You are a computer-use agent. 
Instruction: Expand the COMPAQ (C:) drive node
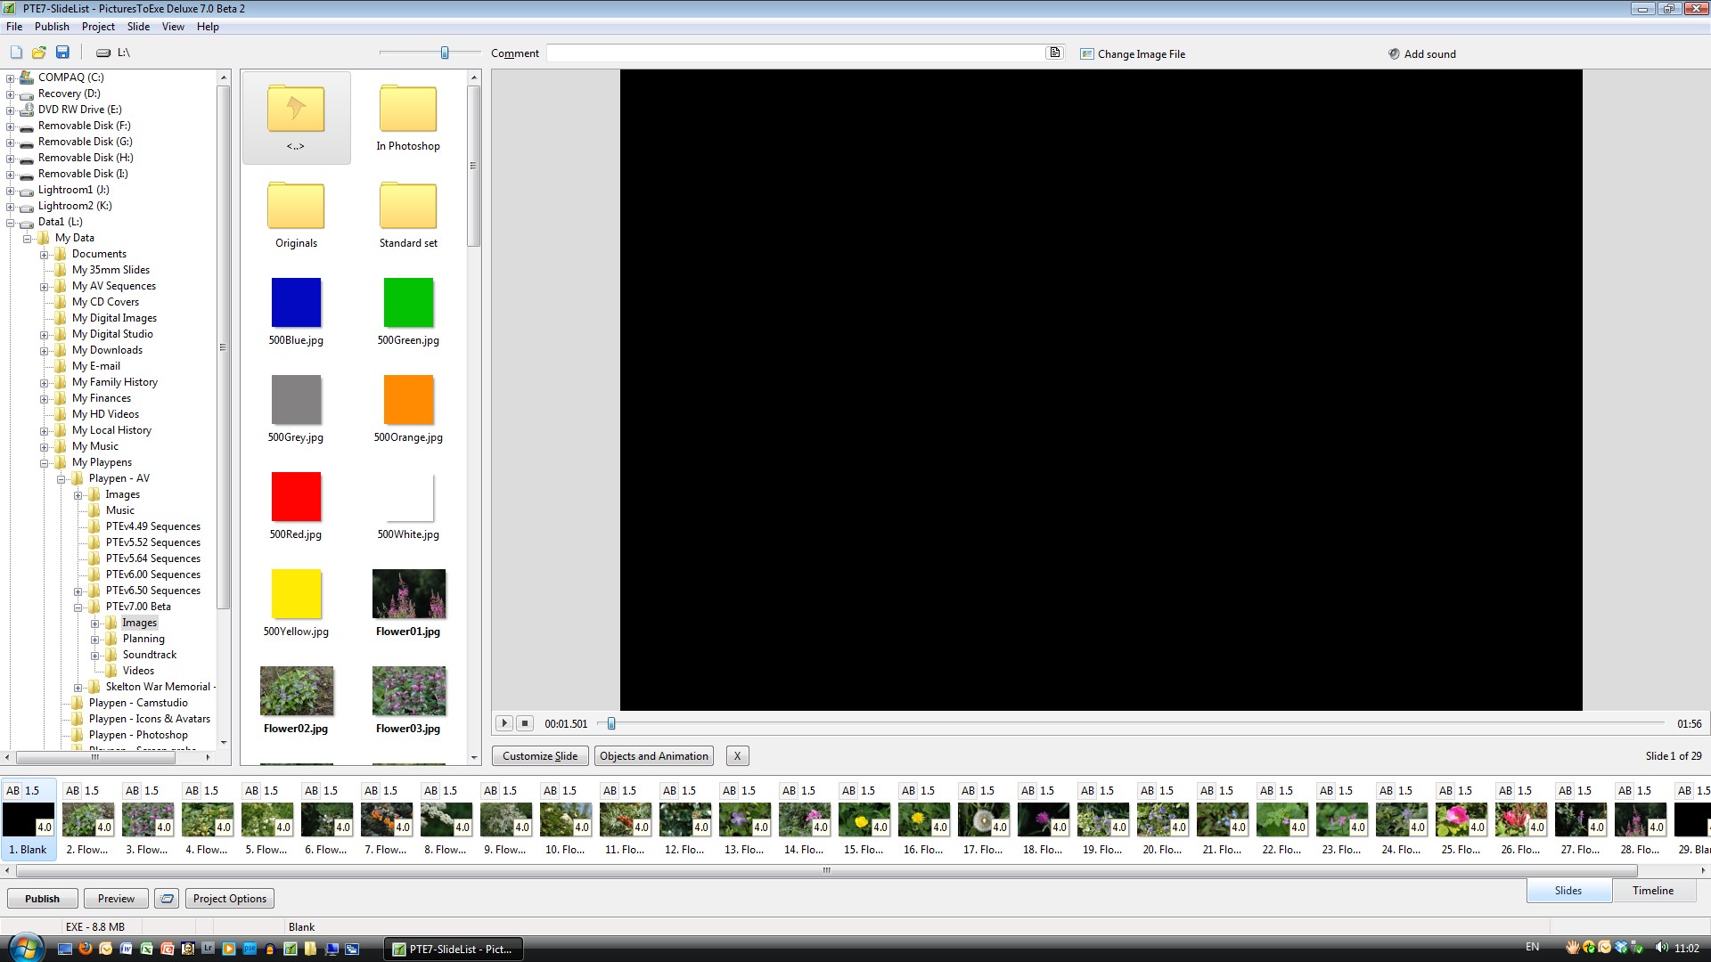tap(10, 78)
